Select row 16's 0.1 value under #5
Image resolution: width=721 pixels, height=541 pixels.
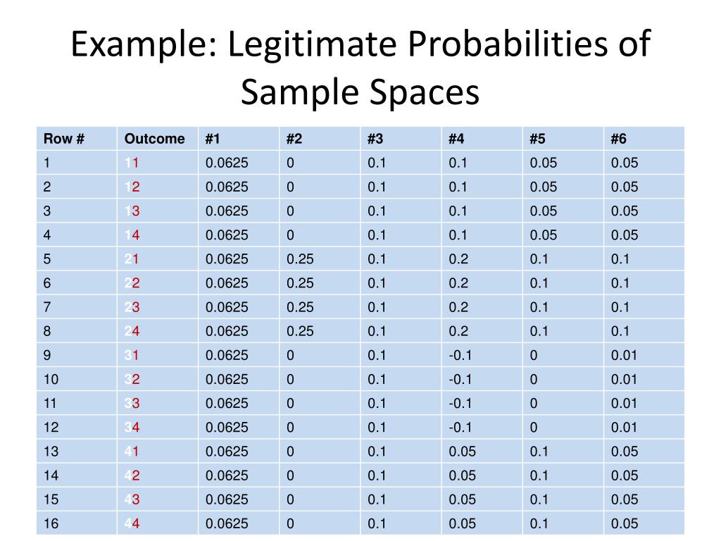tap(539, 523)
